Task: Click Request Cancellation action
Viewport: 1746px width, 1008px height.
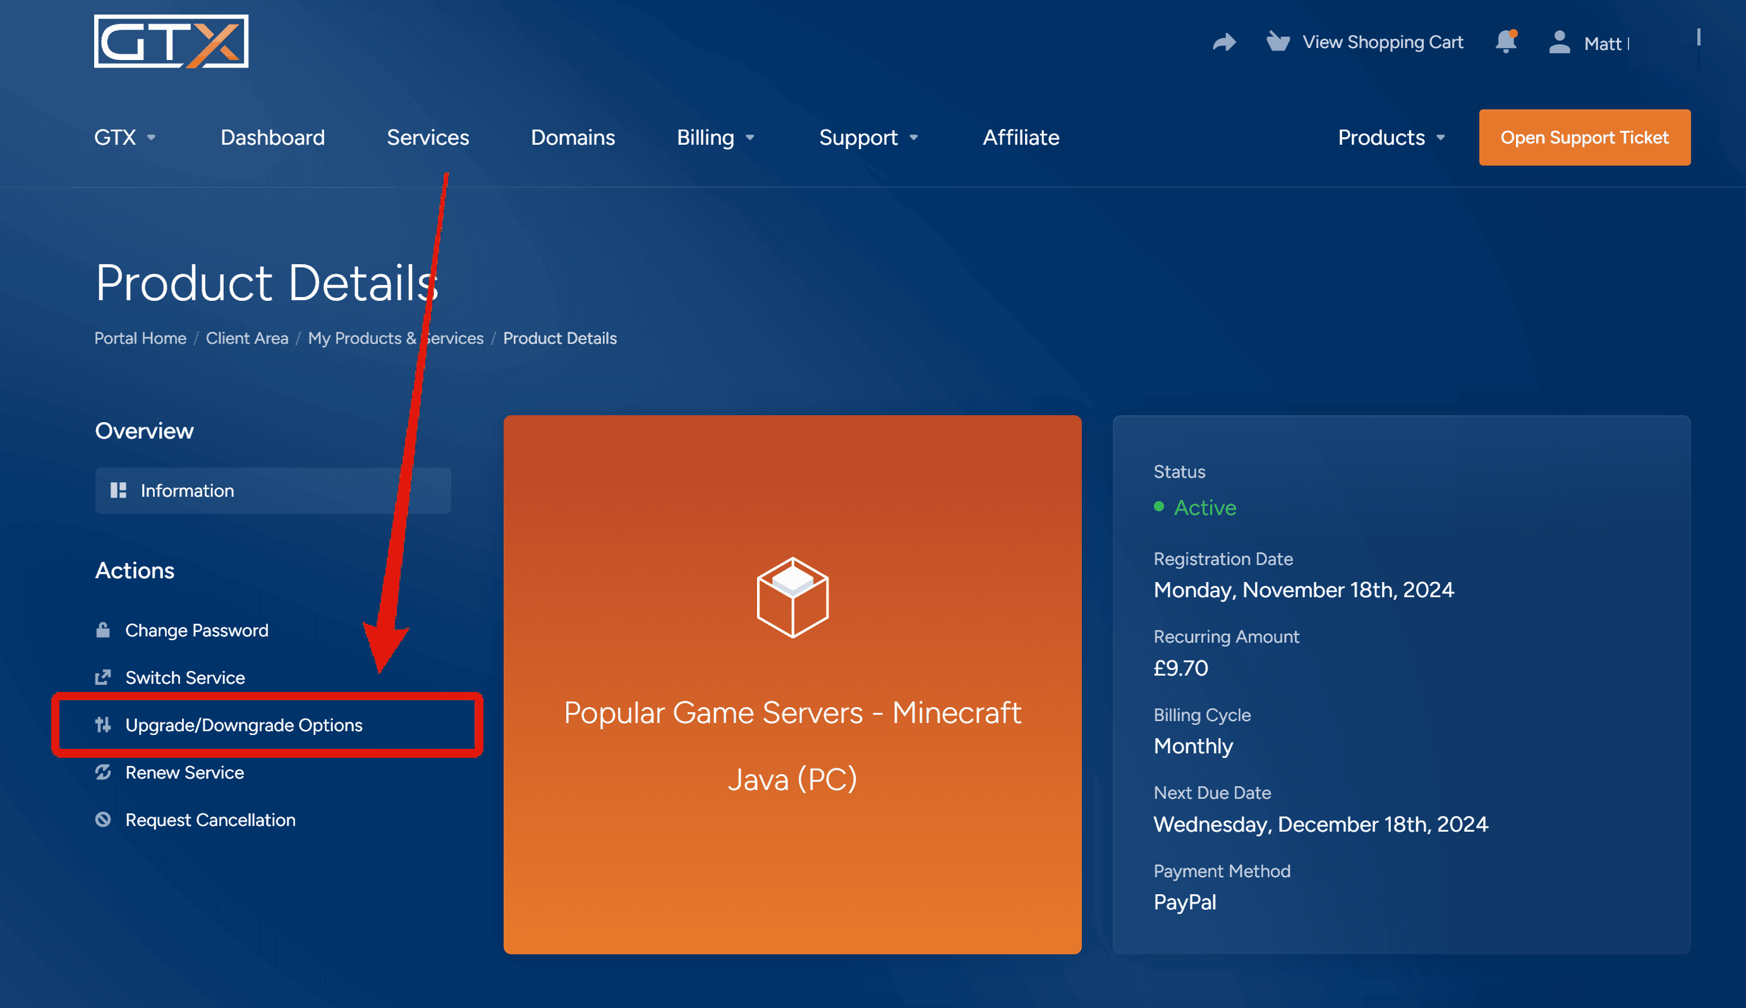Action: click(x=210, y=820)
